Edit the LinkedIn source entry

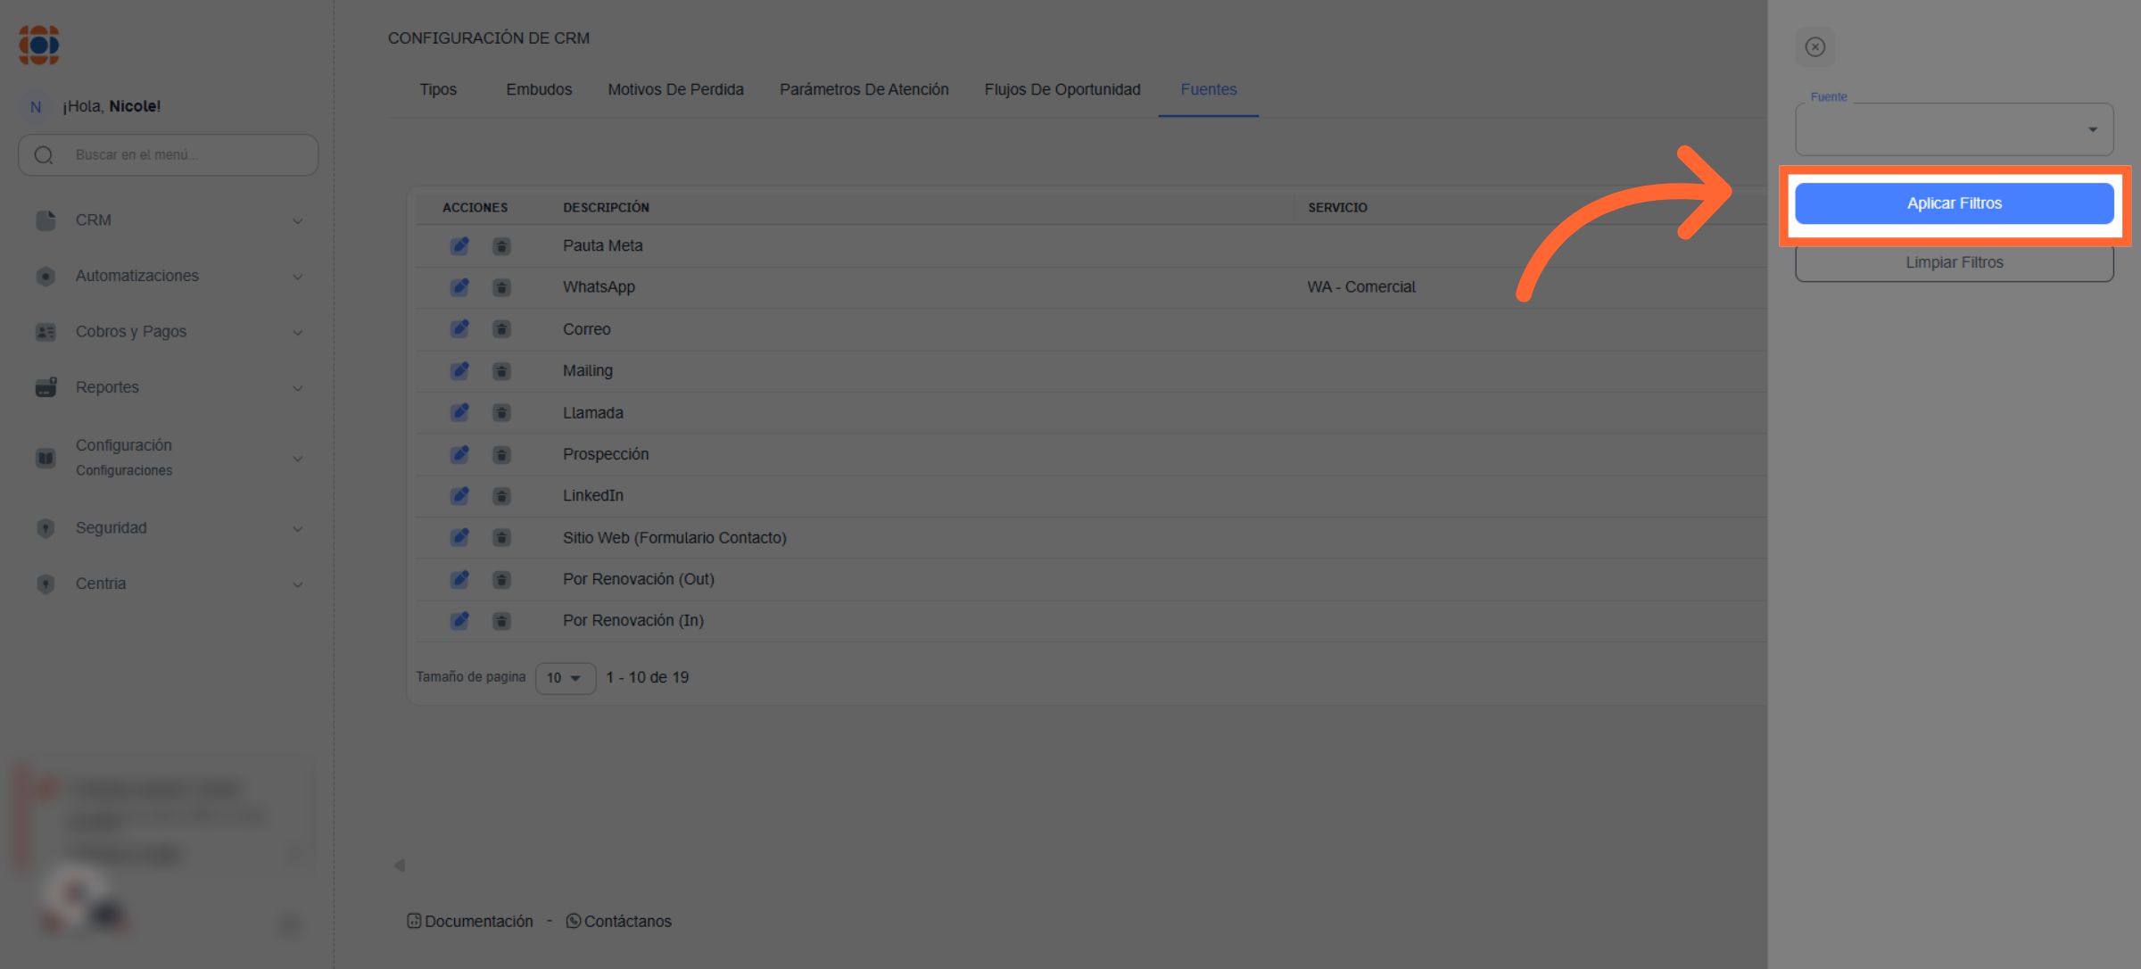coord(459,496)
